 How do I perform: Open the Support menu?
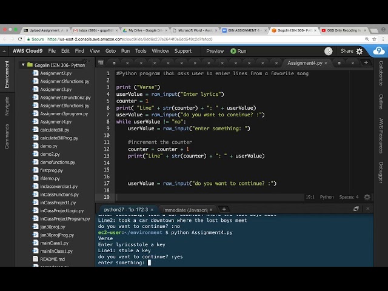(x=183, y=51)
